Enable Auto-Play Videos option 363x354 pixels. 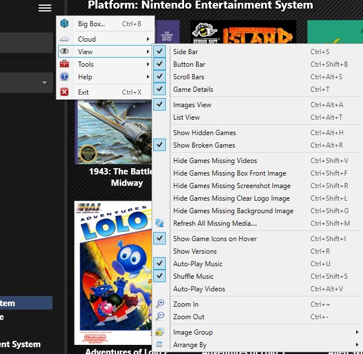pyautogui.click(x=258, y=288)
